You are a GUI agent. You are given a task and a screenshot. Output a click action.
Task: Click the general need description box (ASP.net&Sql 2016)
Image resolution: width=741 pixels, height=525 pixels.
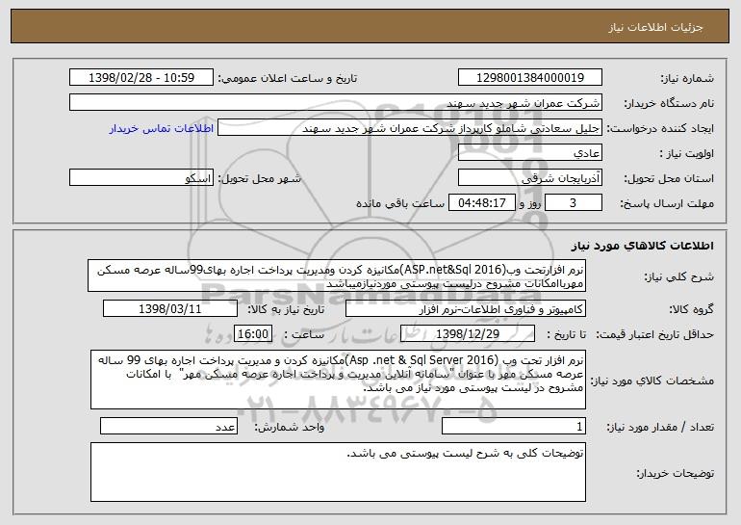(337, 276)
